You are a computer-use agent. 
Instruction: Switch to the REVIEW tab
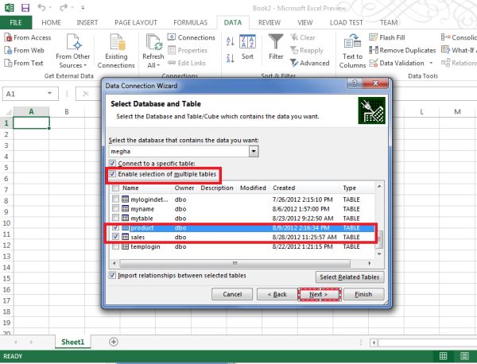[x=270, y=22]
